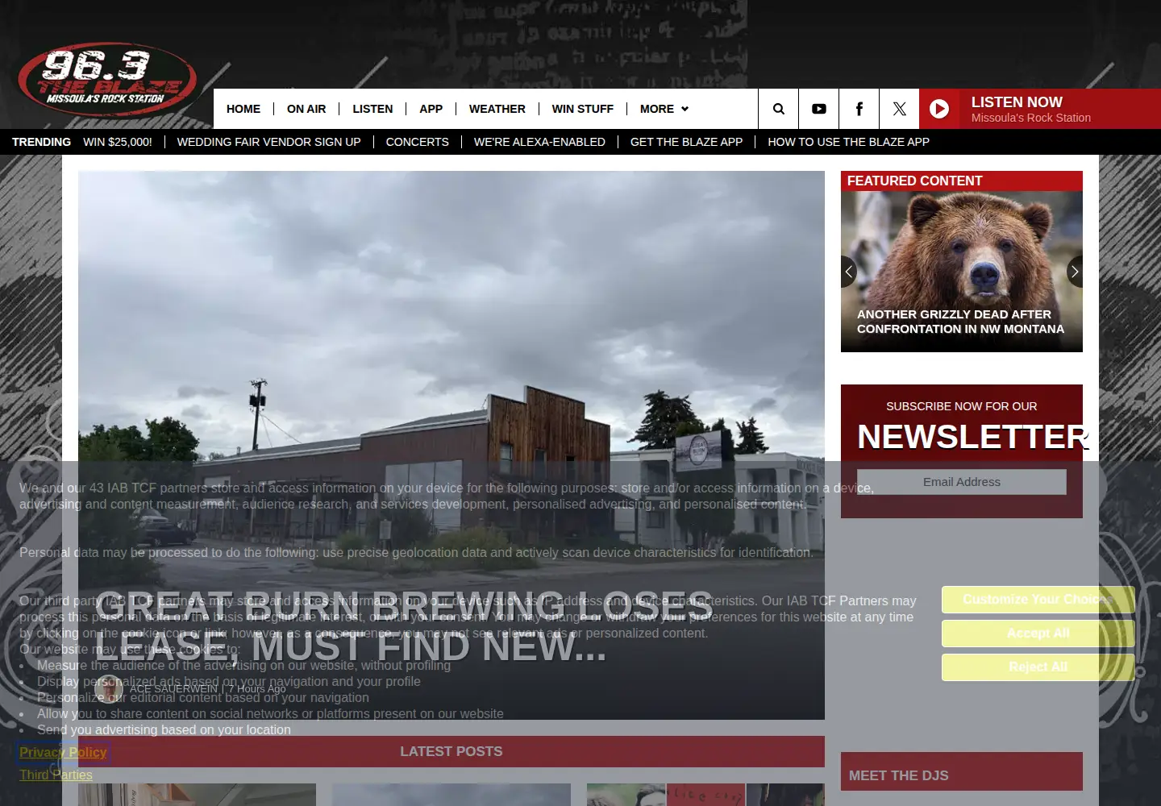Viewport: 1161px width, 806px height.
Task: Open the Listen menu item
Action: click(372, 109)
